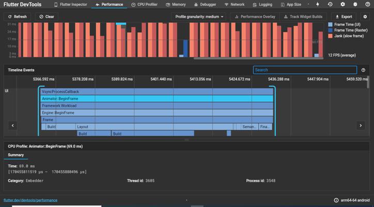Switch to the CPU Profiler tab

(144, 5)
